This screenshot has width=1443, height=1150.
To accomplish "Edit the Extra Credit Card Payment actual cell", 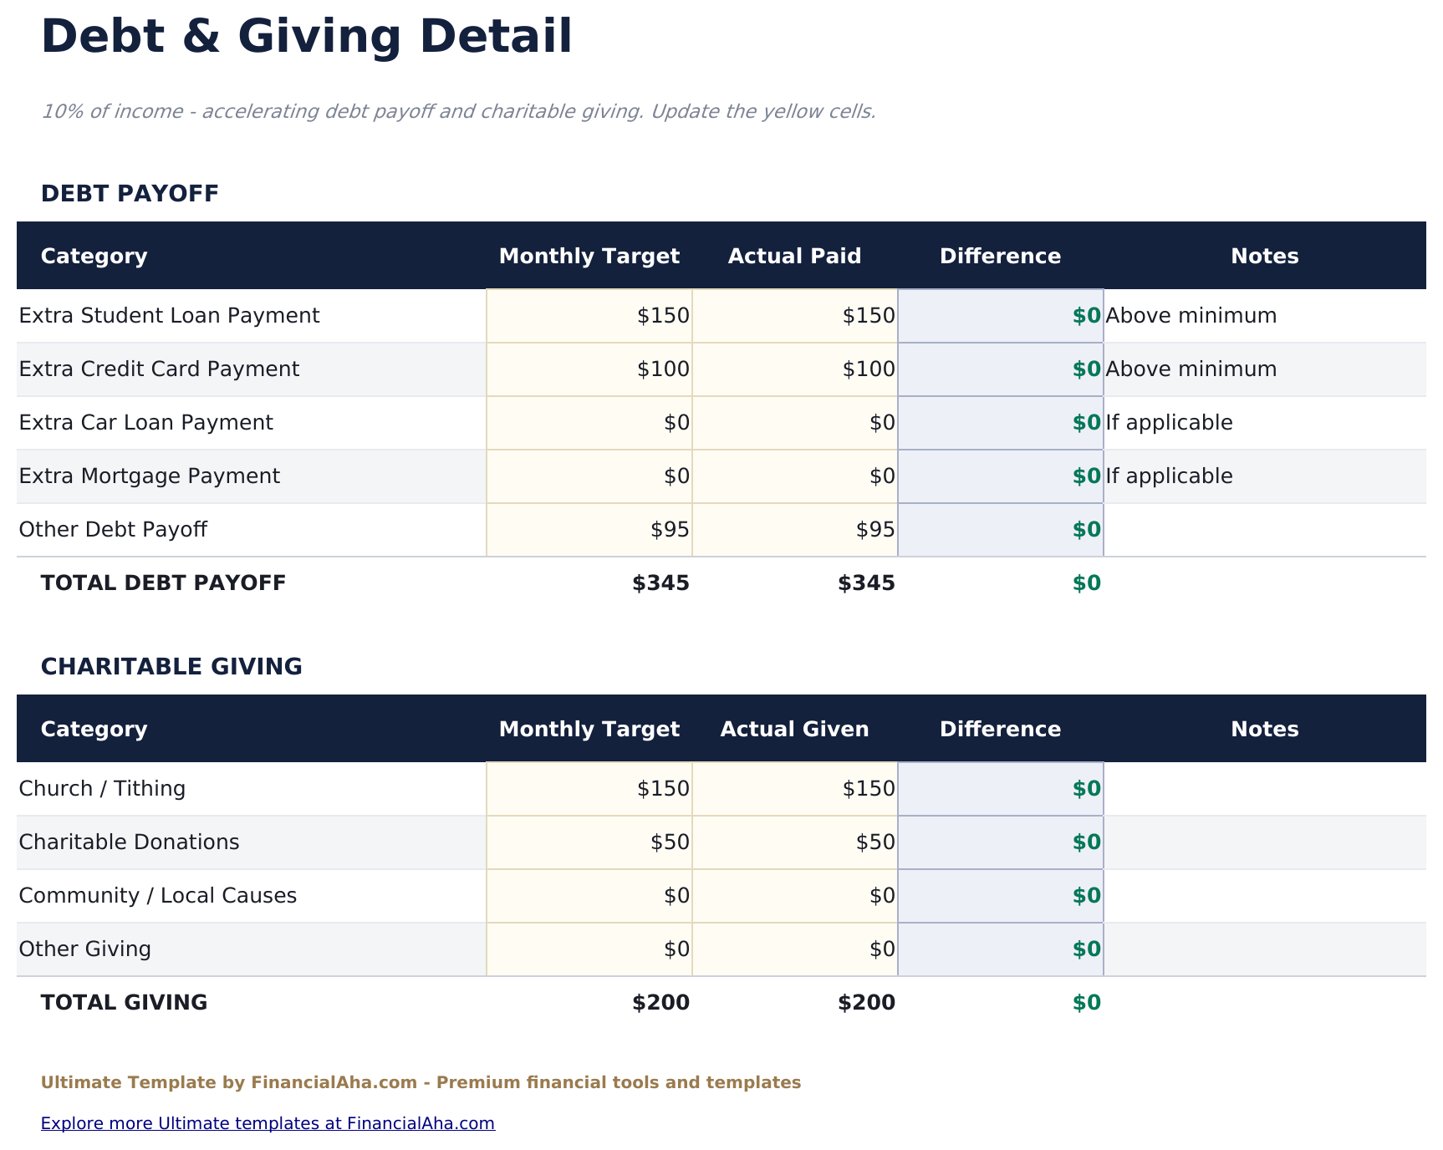I will 794,369.
